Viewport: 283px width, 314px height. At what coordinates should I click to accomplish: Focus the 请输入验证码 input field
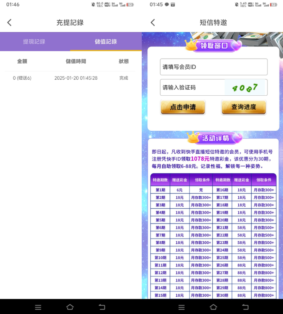[x=192, y=87]
